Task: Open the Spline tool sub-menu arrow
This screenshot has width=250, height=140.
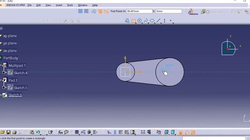Action: pos(148,23)
